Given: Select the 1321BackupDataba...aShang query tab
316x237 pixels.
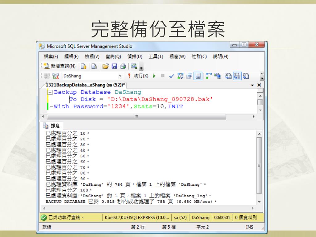Looking at the screenshot, I should tap(85, 85).
